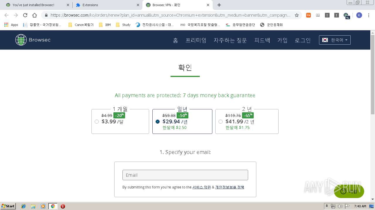Open media player from taskbar

tap(43, 206)
